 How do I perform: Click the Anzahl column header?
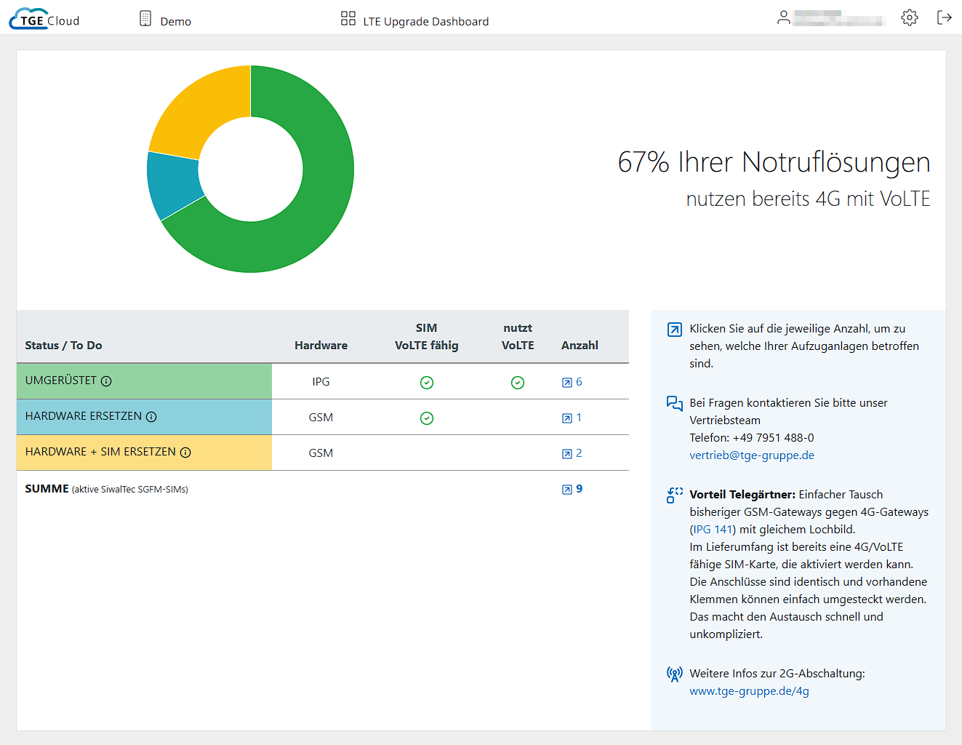[580, 346]
